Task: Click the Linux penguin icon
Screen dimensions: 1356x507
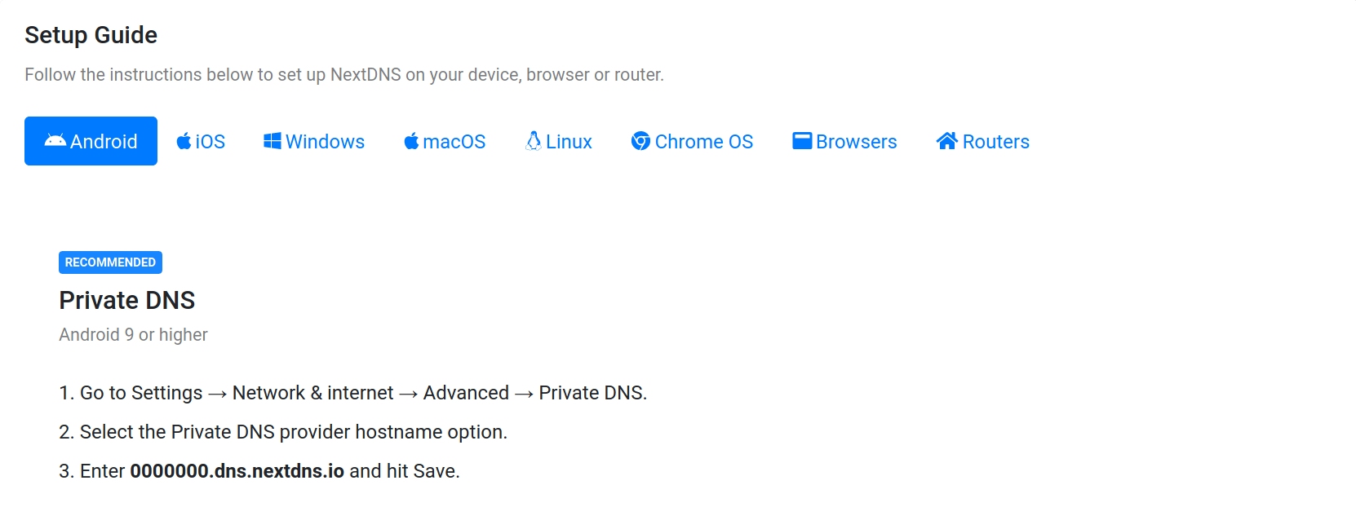Action: (534, 141)
